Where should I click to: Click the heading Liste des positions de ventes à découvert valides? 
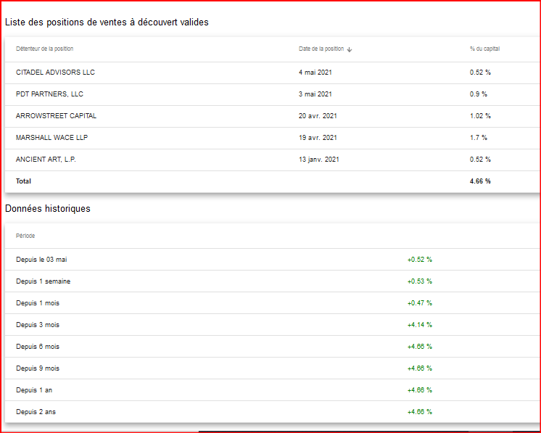click(x=107, y=22)
